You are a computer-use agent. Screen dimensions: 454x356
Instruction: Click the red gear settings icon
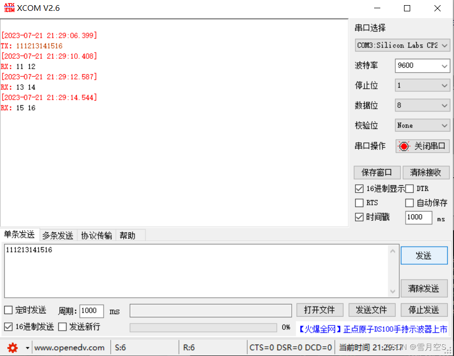pos(12,348)
